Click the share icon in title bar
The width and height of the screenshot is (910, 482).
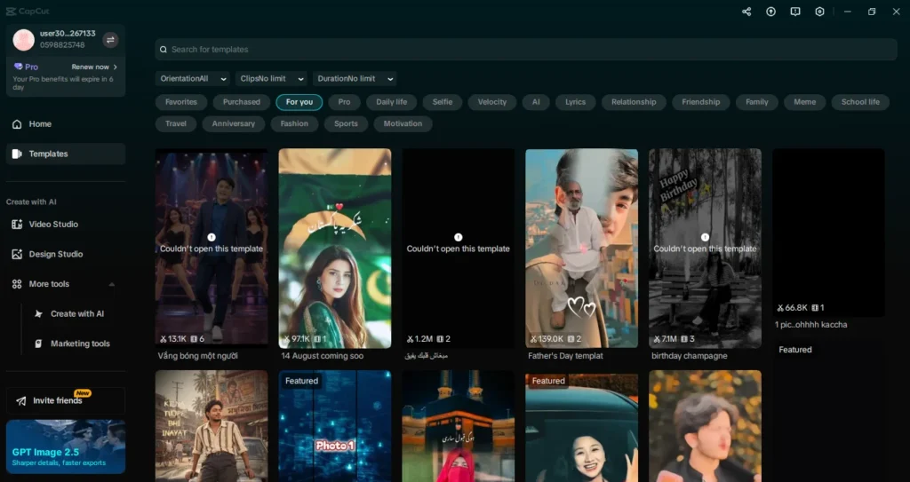746,12
